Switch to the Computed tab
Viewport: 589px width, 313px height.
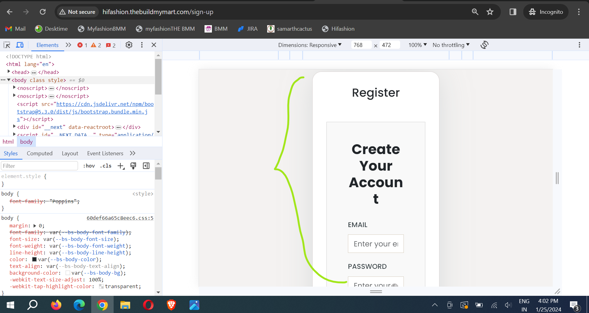40,153
